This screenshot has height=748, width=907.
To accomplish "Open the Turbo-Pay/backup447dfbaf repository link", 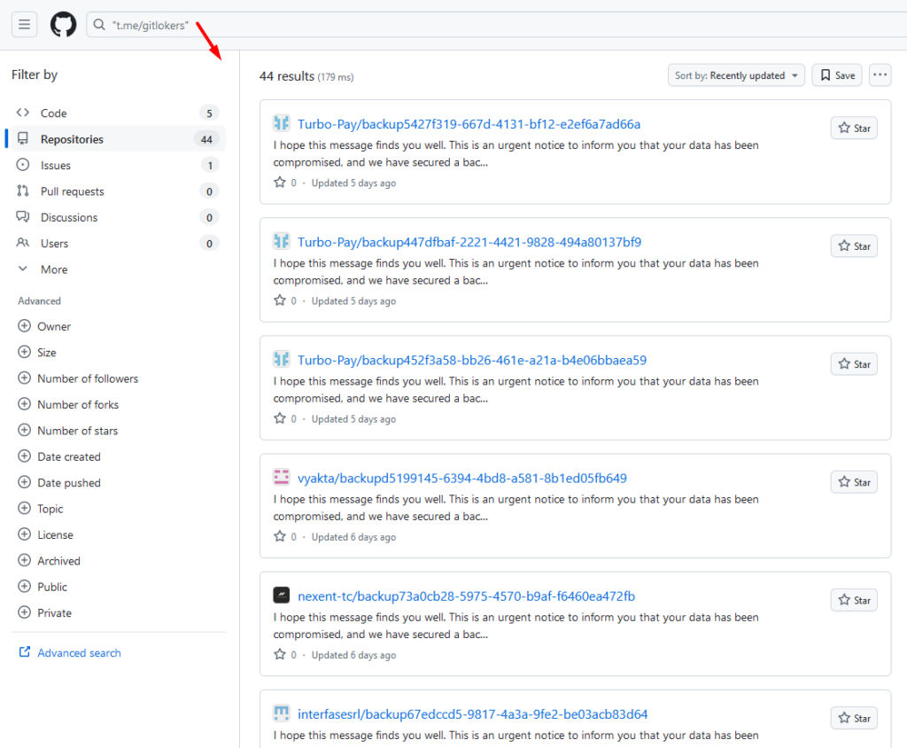I will (x=469, y=242).
